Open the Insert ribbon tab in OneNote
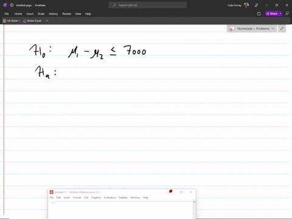The image size is (292, 219). (x=30, y=14)
